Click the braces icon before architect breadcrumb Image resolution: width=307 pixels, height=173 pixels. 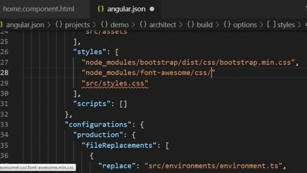(x=143, y=25)
